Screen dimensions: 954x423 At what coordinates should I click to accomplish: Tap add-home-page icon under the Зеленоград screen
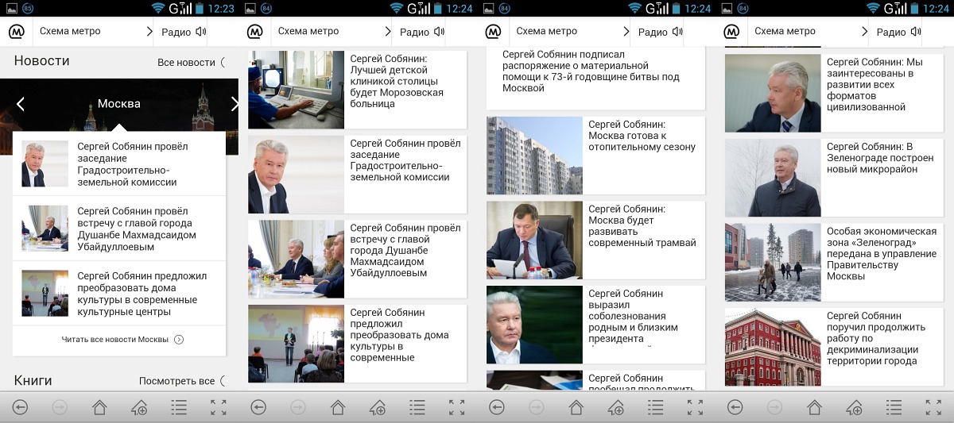(x=855, y=408)
